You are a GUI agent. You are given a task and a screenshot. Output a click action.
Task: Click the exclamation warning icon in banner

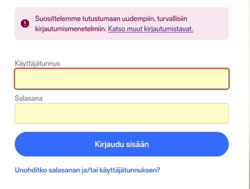pos(25,24)
